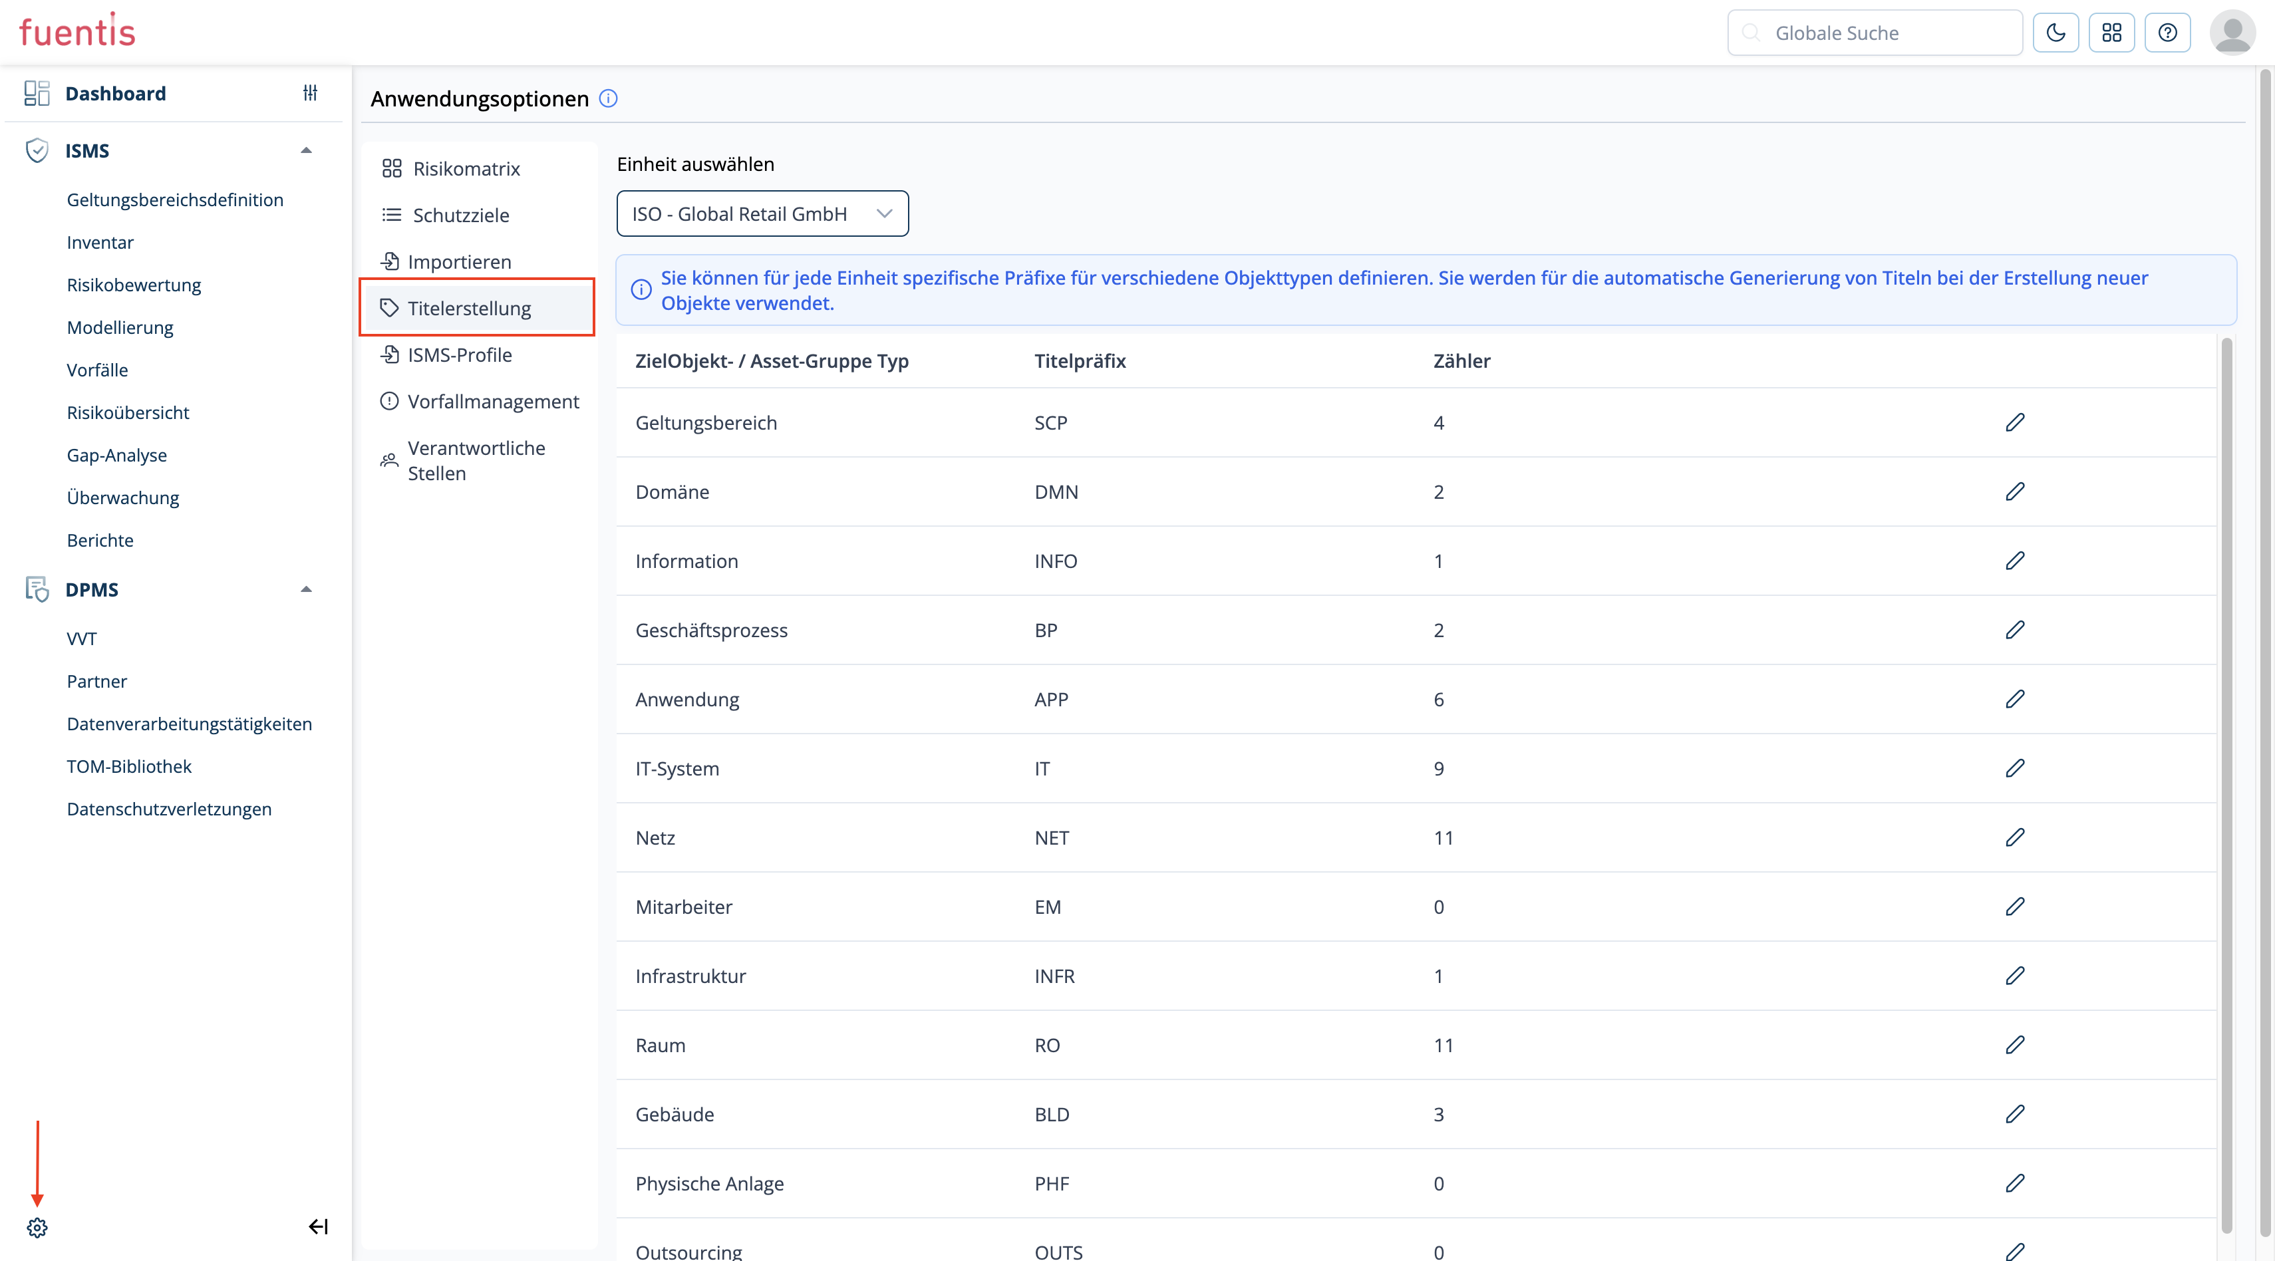Viewport: 2275px width, 1261px height.
Task: Open the Vorfallmanagement options tab
Action: coord(492,402)
